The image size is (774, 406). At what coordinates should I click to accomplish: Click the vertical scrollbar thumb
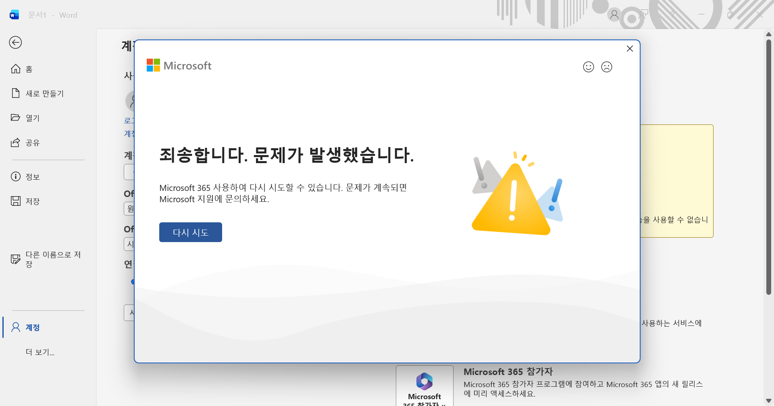point(768,167)
